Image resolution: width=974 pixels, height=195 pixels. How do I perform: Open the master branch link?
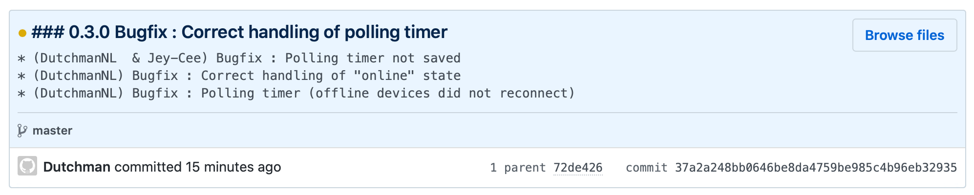click(52, 131)
